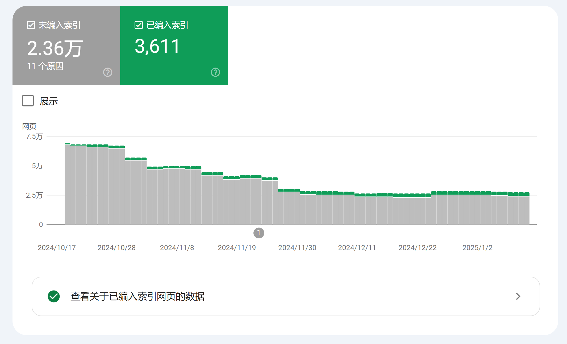Screen dimensions: 567x344
Task: Click the 2.36万 not-indexed count number
Action: click(55, 48)
